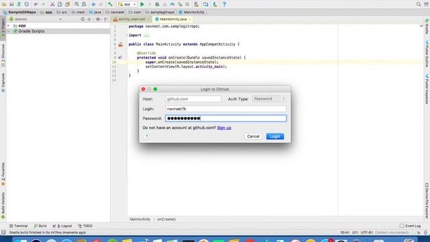Open the SDK Manager icon

(x=215, y=4)
